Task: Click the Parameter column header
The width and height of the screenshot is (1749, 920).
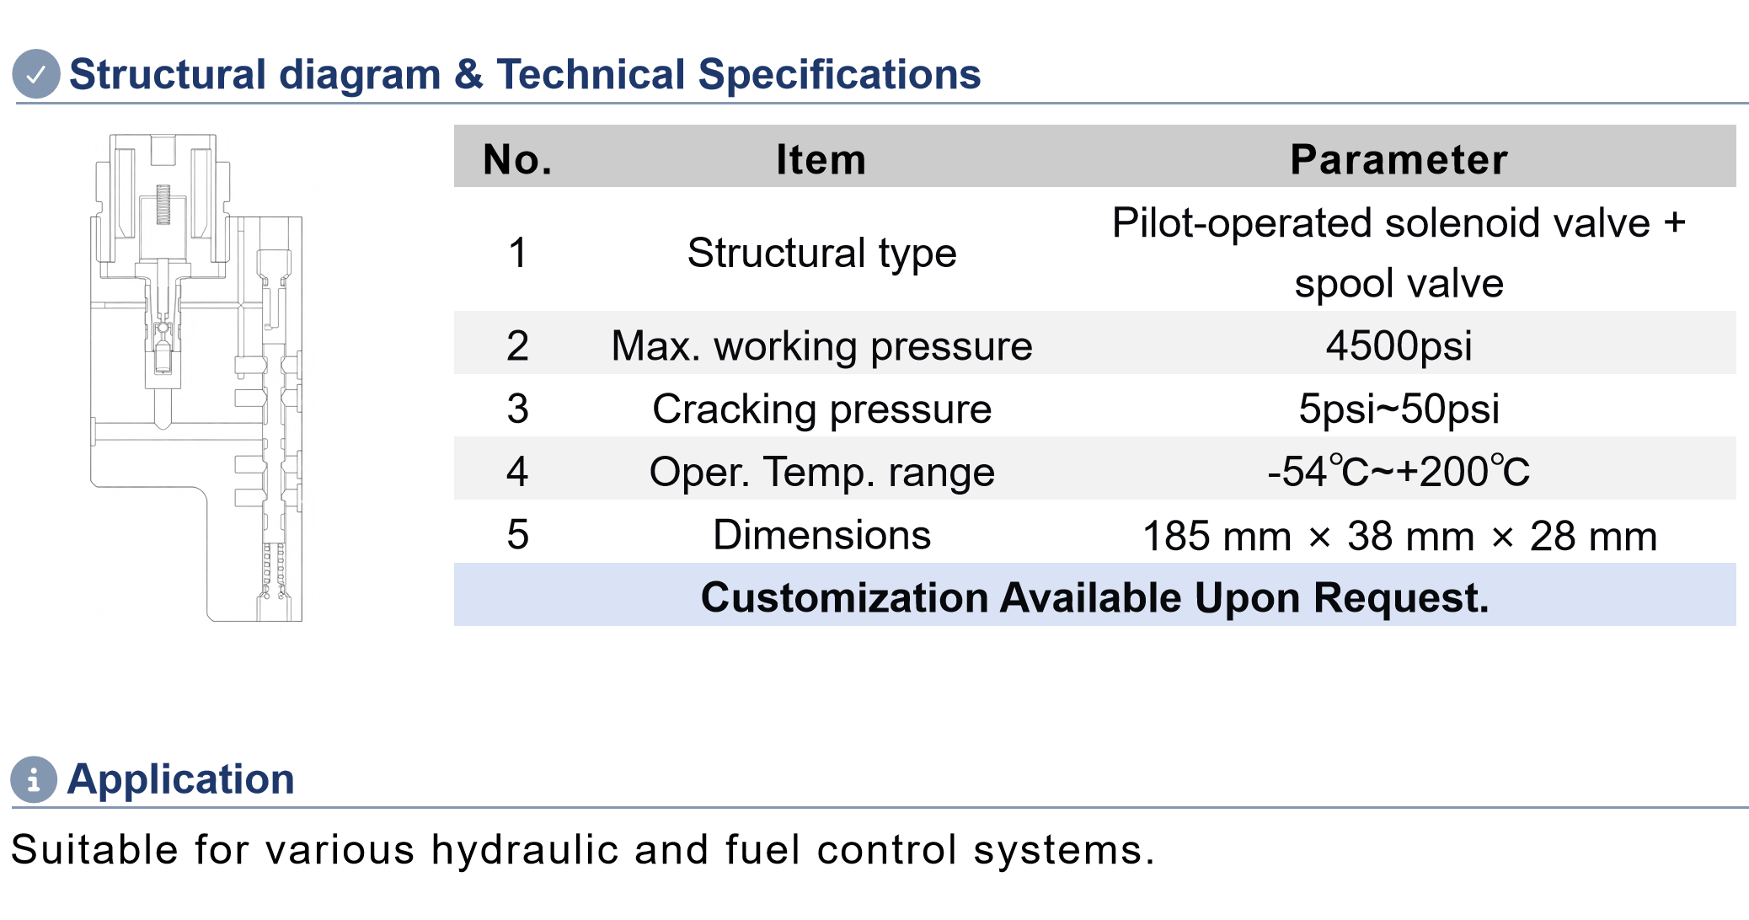Action: point(1399,159)
